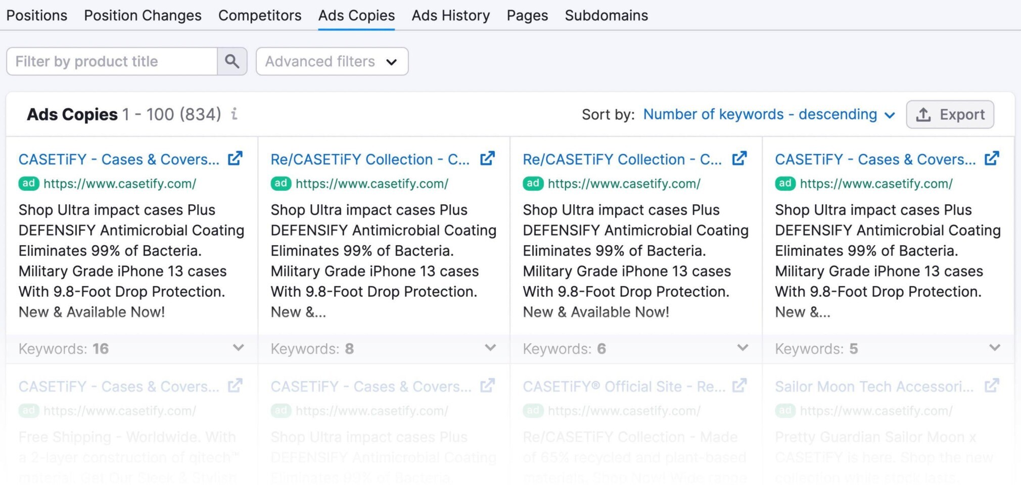Open the CASETiFY ad with 5 keywords
Viewport: 1021px width, 485px height.
875,159
